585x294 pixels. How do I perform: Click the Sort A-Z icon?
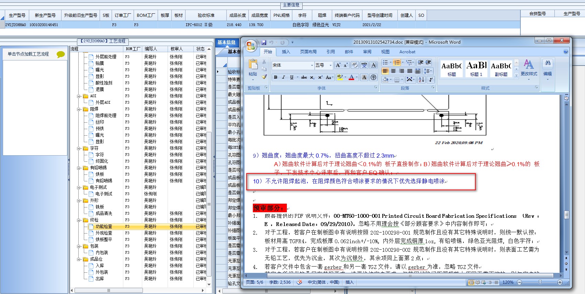(x=421, y=79)
